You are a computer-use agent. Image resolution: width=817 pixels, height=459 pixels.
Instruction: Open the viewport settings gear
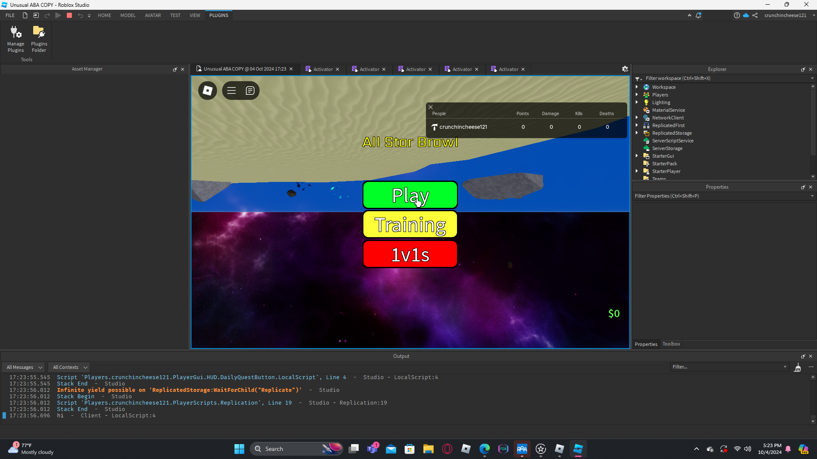pos(625,69)
